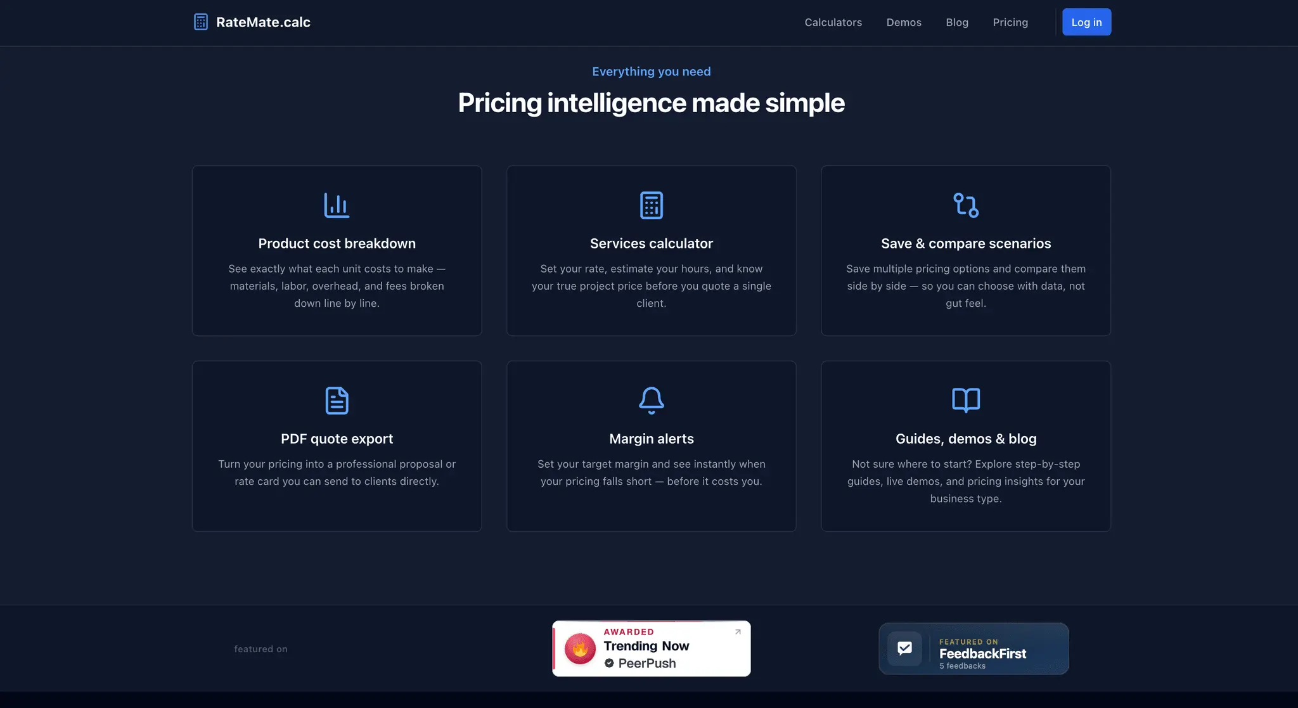The image size is (1298, 708).
Task: Open the Trending Now PeerPush badge link
Action: [652, 648]
